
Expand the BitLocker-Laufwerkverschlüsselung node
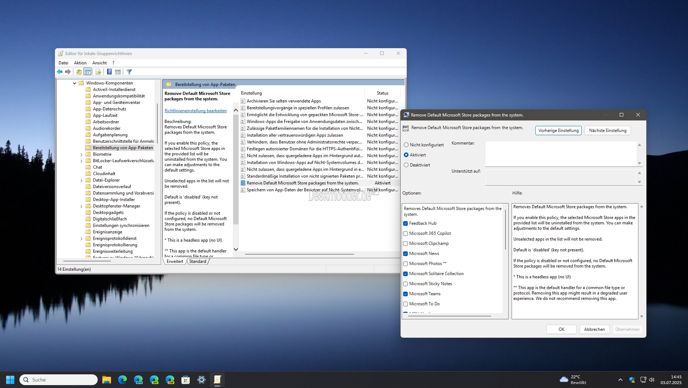[x=81, y=161]
